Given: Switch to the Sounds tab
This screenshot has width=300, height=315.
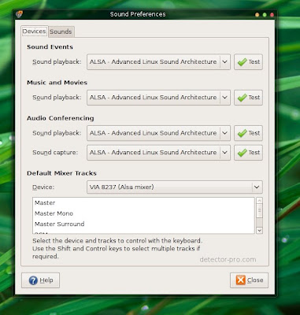Looking at the screenshot, I should pyautogui.click(x=61, y=31).
